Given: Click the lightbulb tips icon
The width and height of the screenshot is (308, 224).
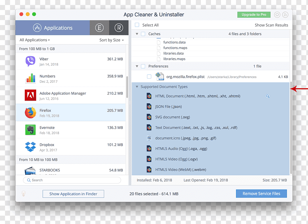Looking at the screenshot, I should (23, 194).
